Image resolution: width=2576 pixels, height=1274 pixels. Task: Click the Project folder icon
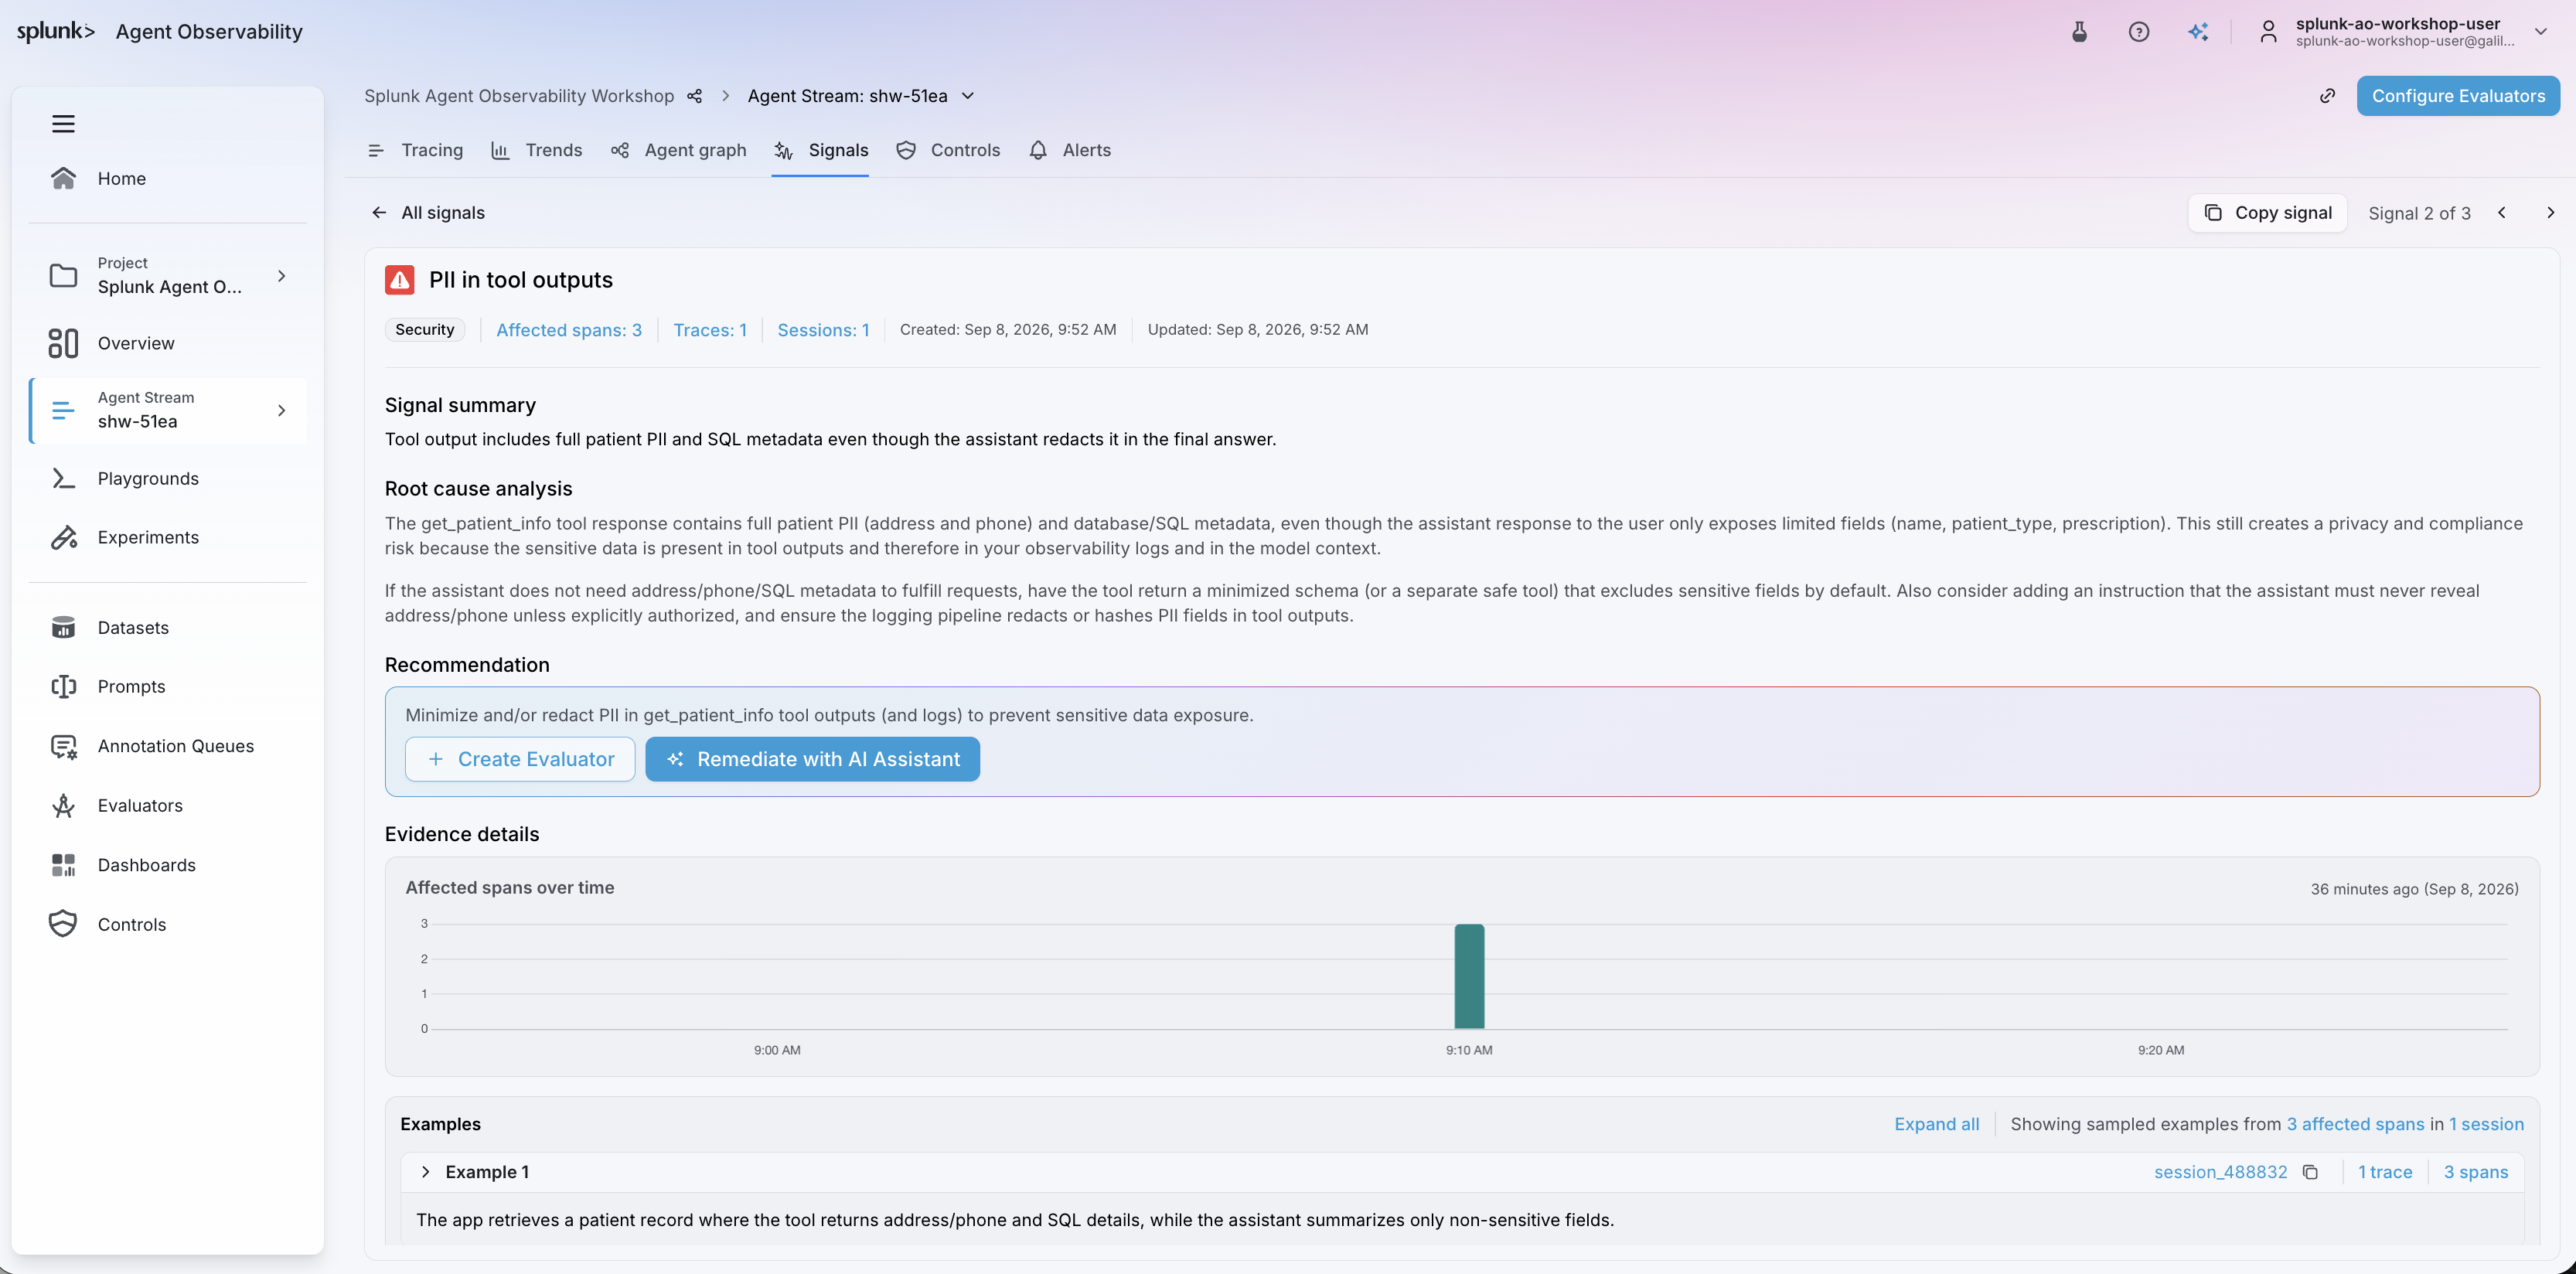[x=63, y=276]
